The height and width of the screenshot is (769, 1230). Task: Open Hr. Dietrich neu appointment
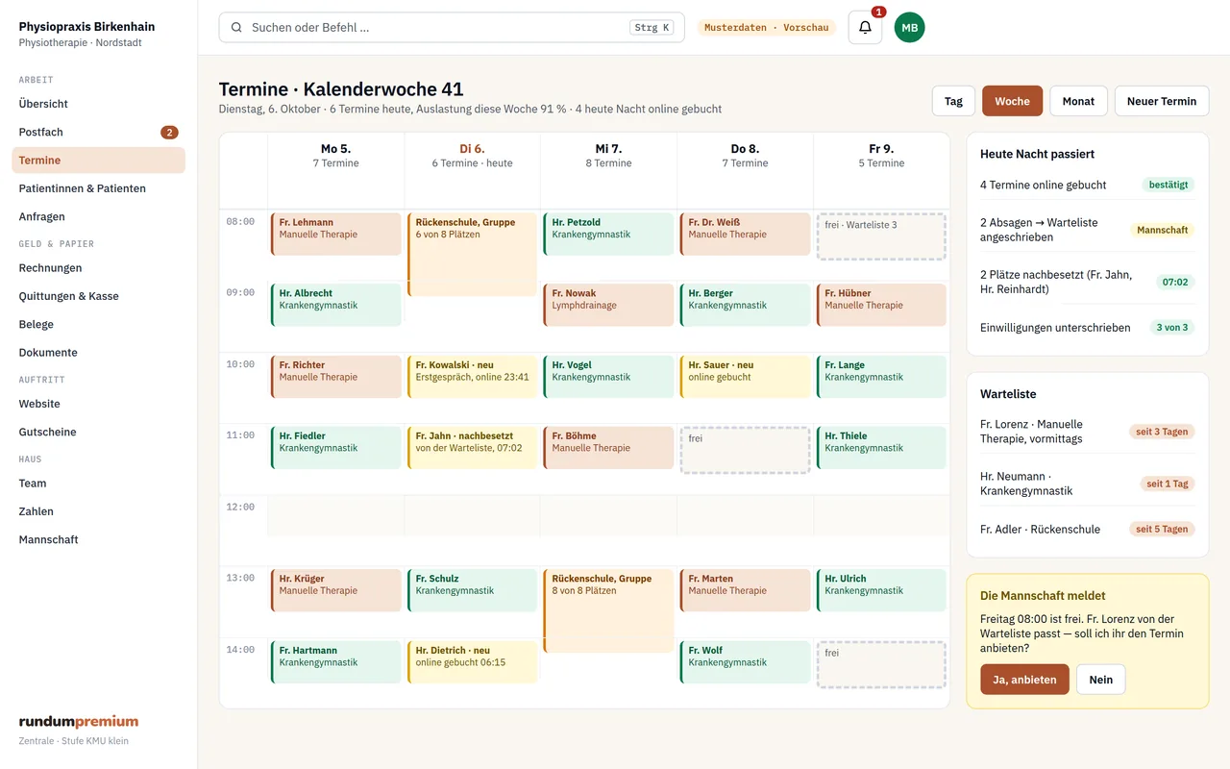(x=472, y=662)
